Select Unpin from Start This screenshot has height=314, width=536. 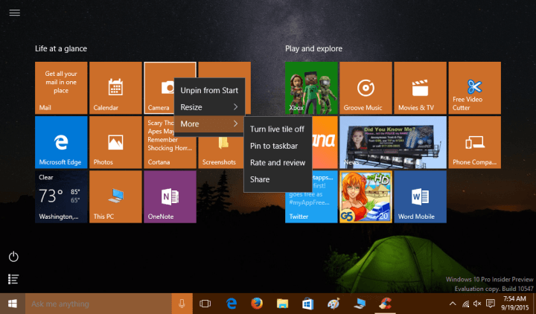click(x=209, y=90)
